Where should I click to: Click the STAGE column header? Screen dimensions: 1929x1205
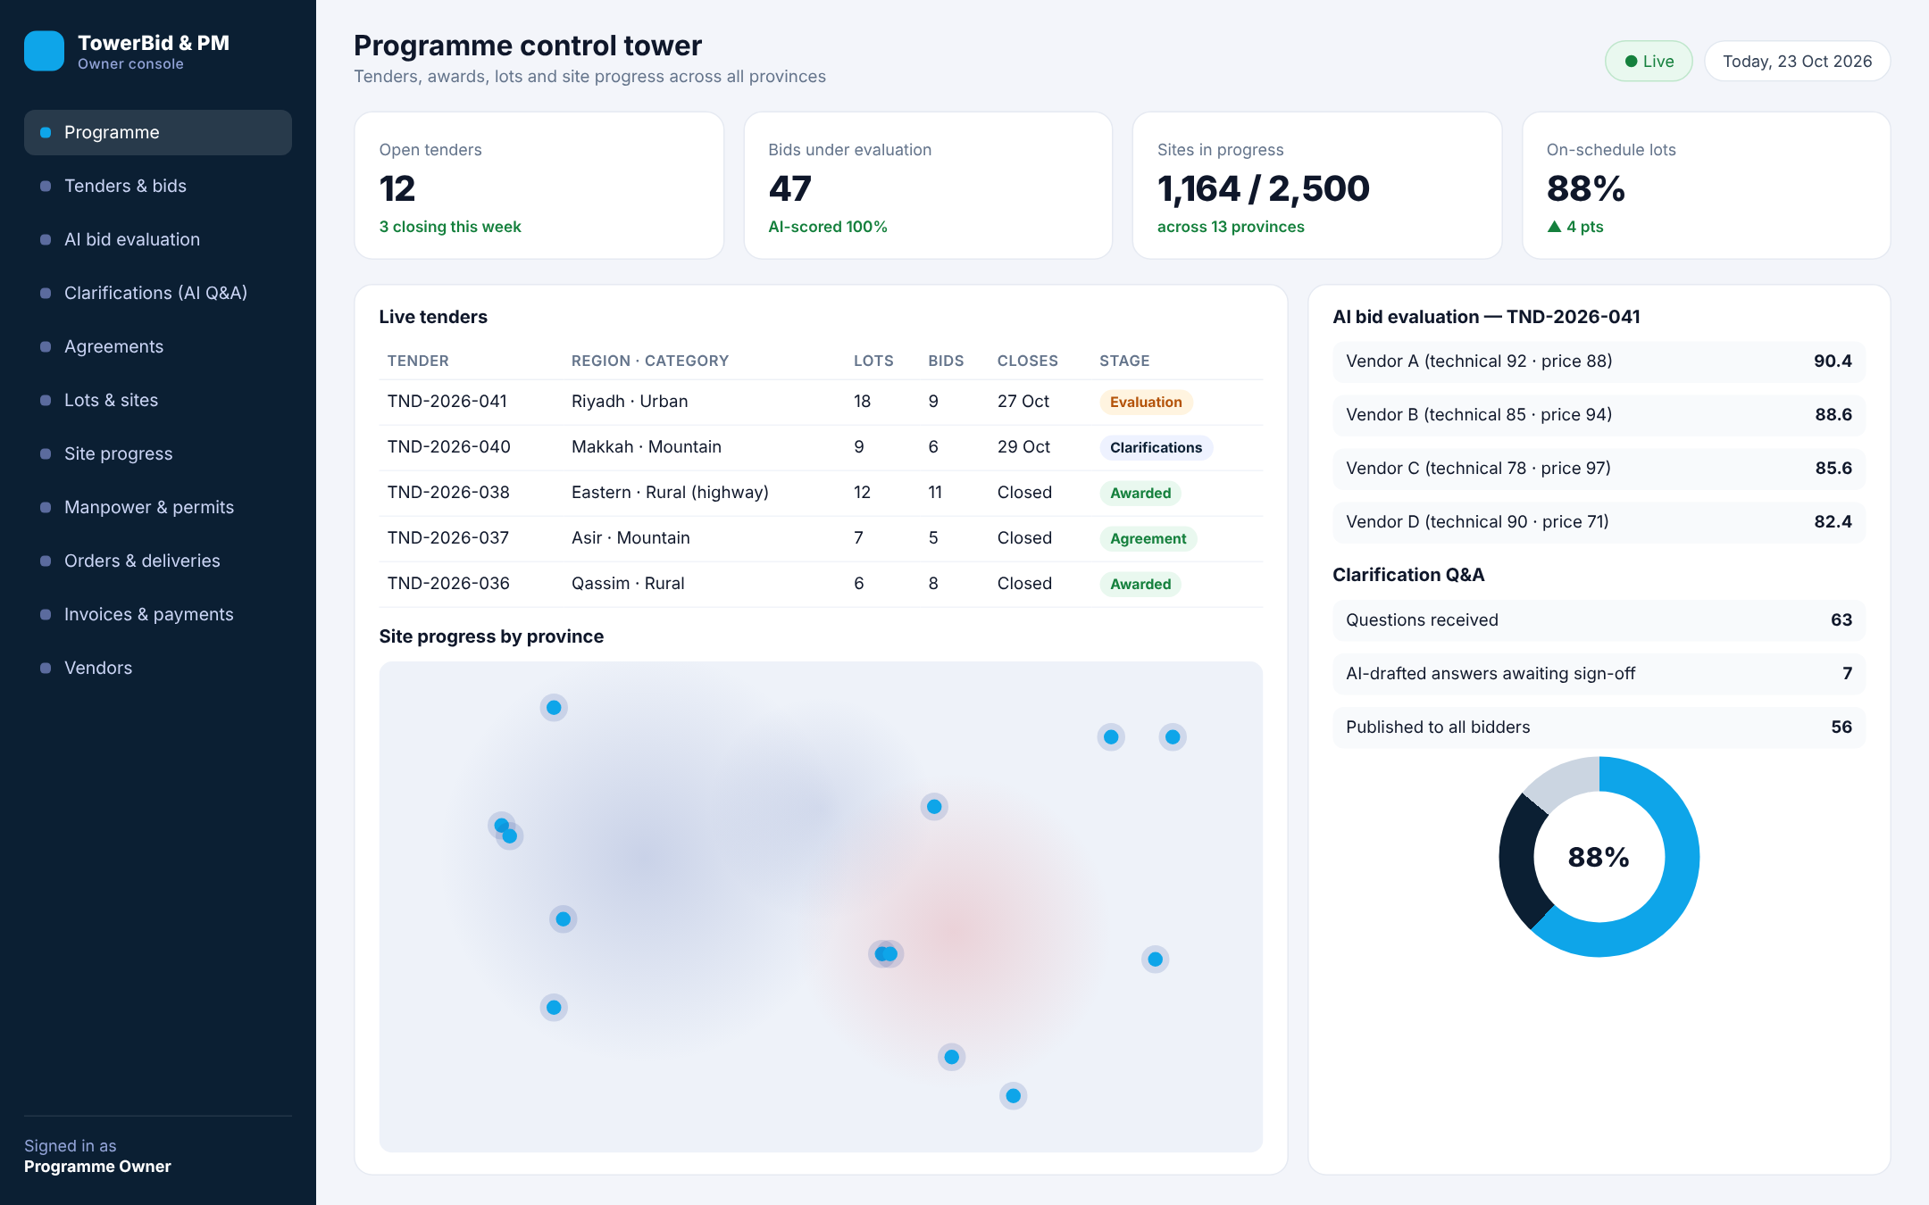pyautogui.click(x=1124, y=361)
